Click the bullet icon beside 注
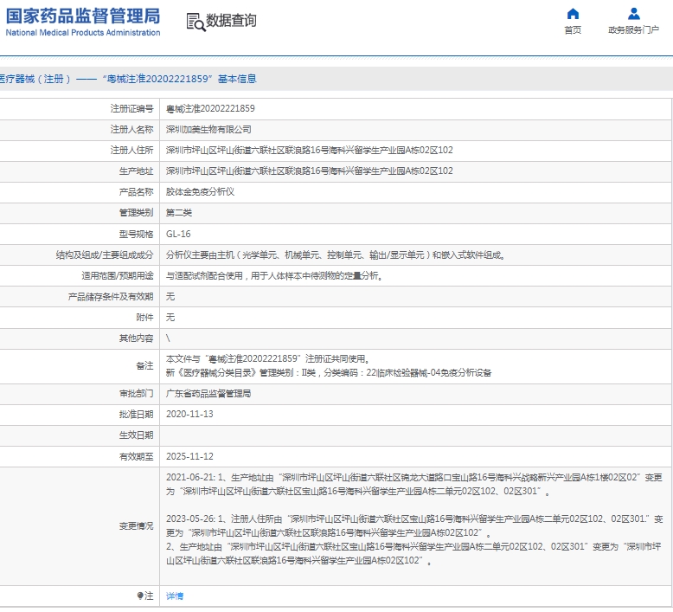Viewport: 673px width, 612px height. [140, 596]
